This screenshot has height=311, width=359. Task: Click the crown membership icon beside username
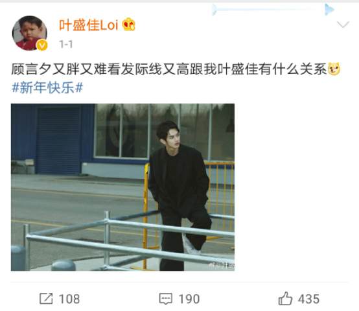(129, 25)
